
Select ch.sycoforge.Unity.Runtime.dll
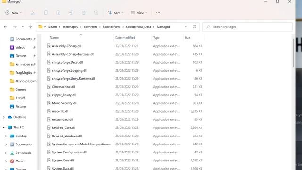(74, 79)
